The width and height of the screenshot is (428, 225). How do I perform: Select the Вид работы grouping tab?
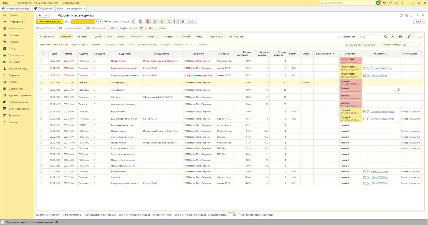pos(82,37)
